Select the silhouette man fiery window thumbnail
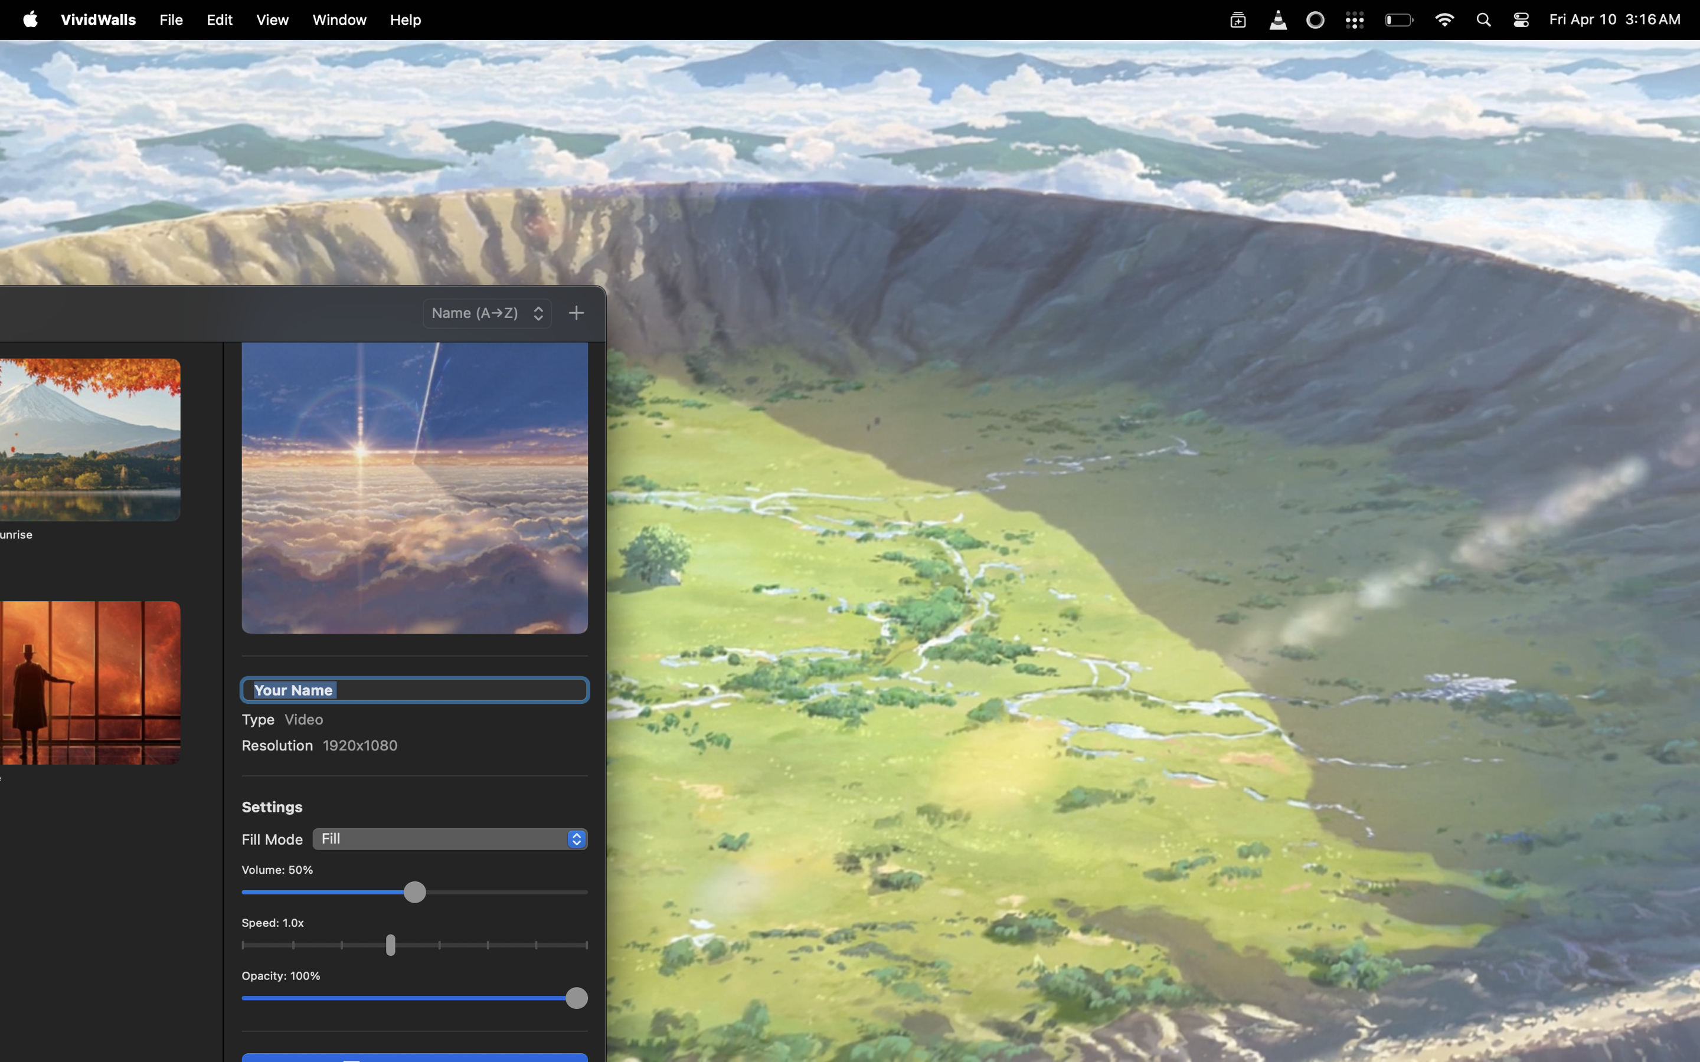 (90, 683)
